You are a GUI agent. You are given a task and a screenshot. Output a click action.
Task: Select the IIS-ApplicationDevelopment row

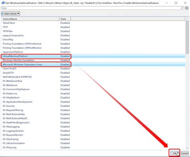click(93, 102)
